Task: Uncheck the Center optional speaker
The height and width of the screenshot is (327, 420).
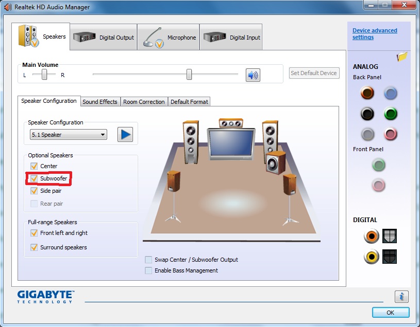Action: (34, 166)
